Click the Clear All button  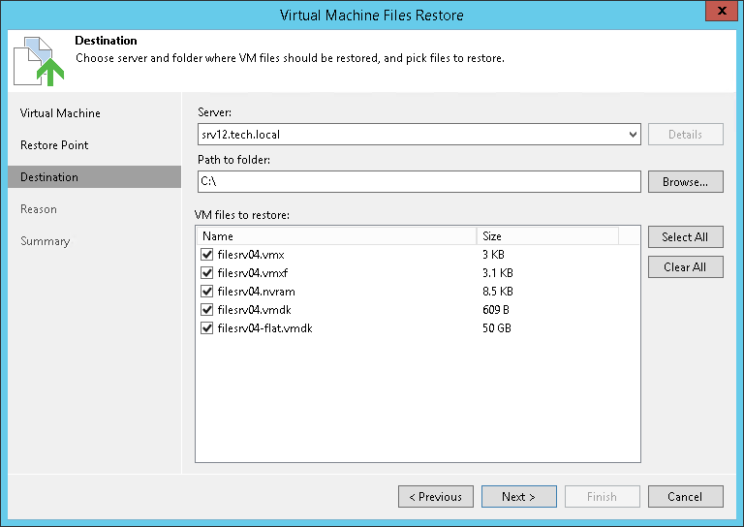pyautogui.click(x=685, y=267)
